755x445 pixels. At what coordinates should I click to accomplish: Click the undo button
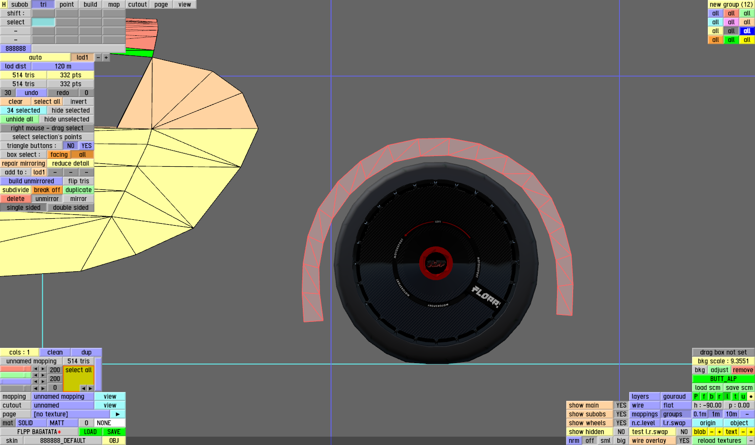click(x=31, y=93)
